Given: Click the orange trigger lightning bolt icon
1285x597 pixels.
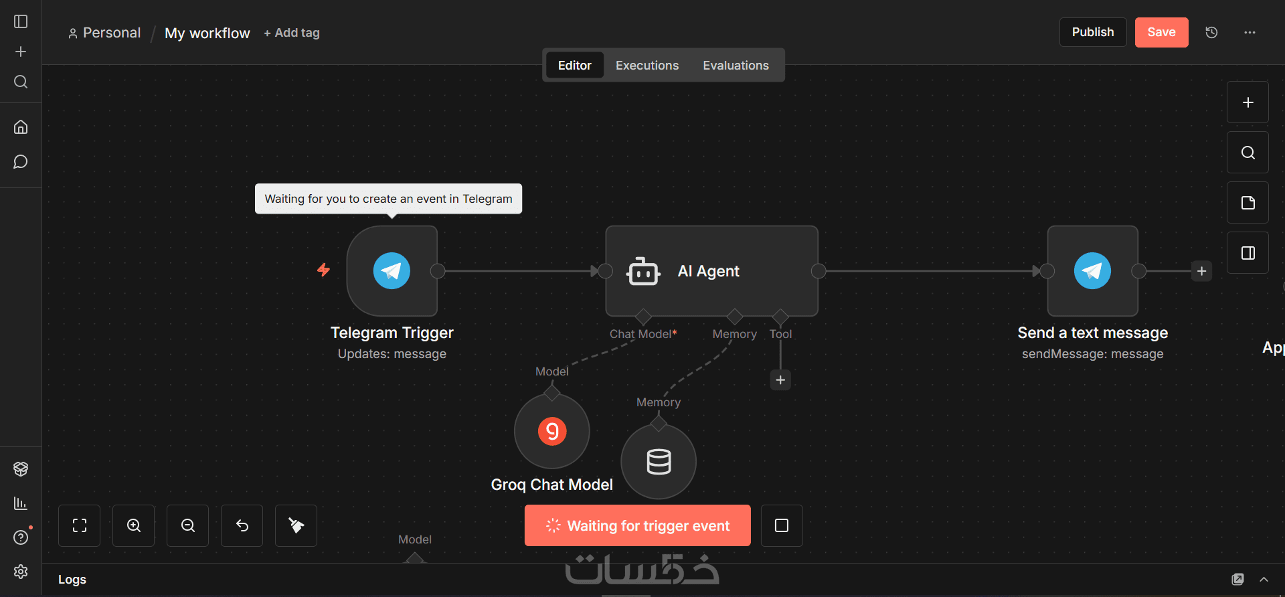Looking at the screenshot, I should coord(323,270).
